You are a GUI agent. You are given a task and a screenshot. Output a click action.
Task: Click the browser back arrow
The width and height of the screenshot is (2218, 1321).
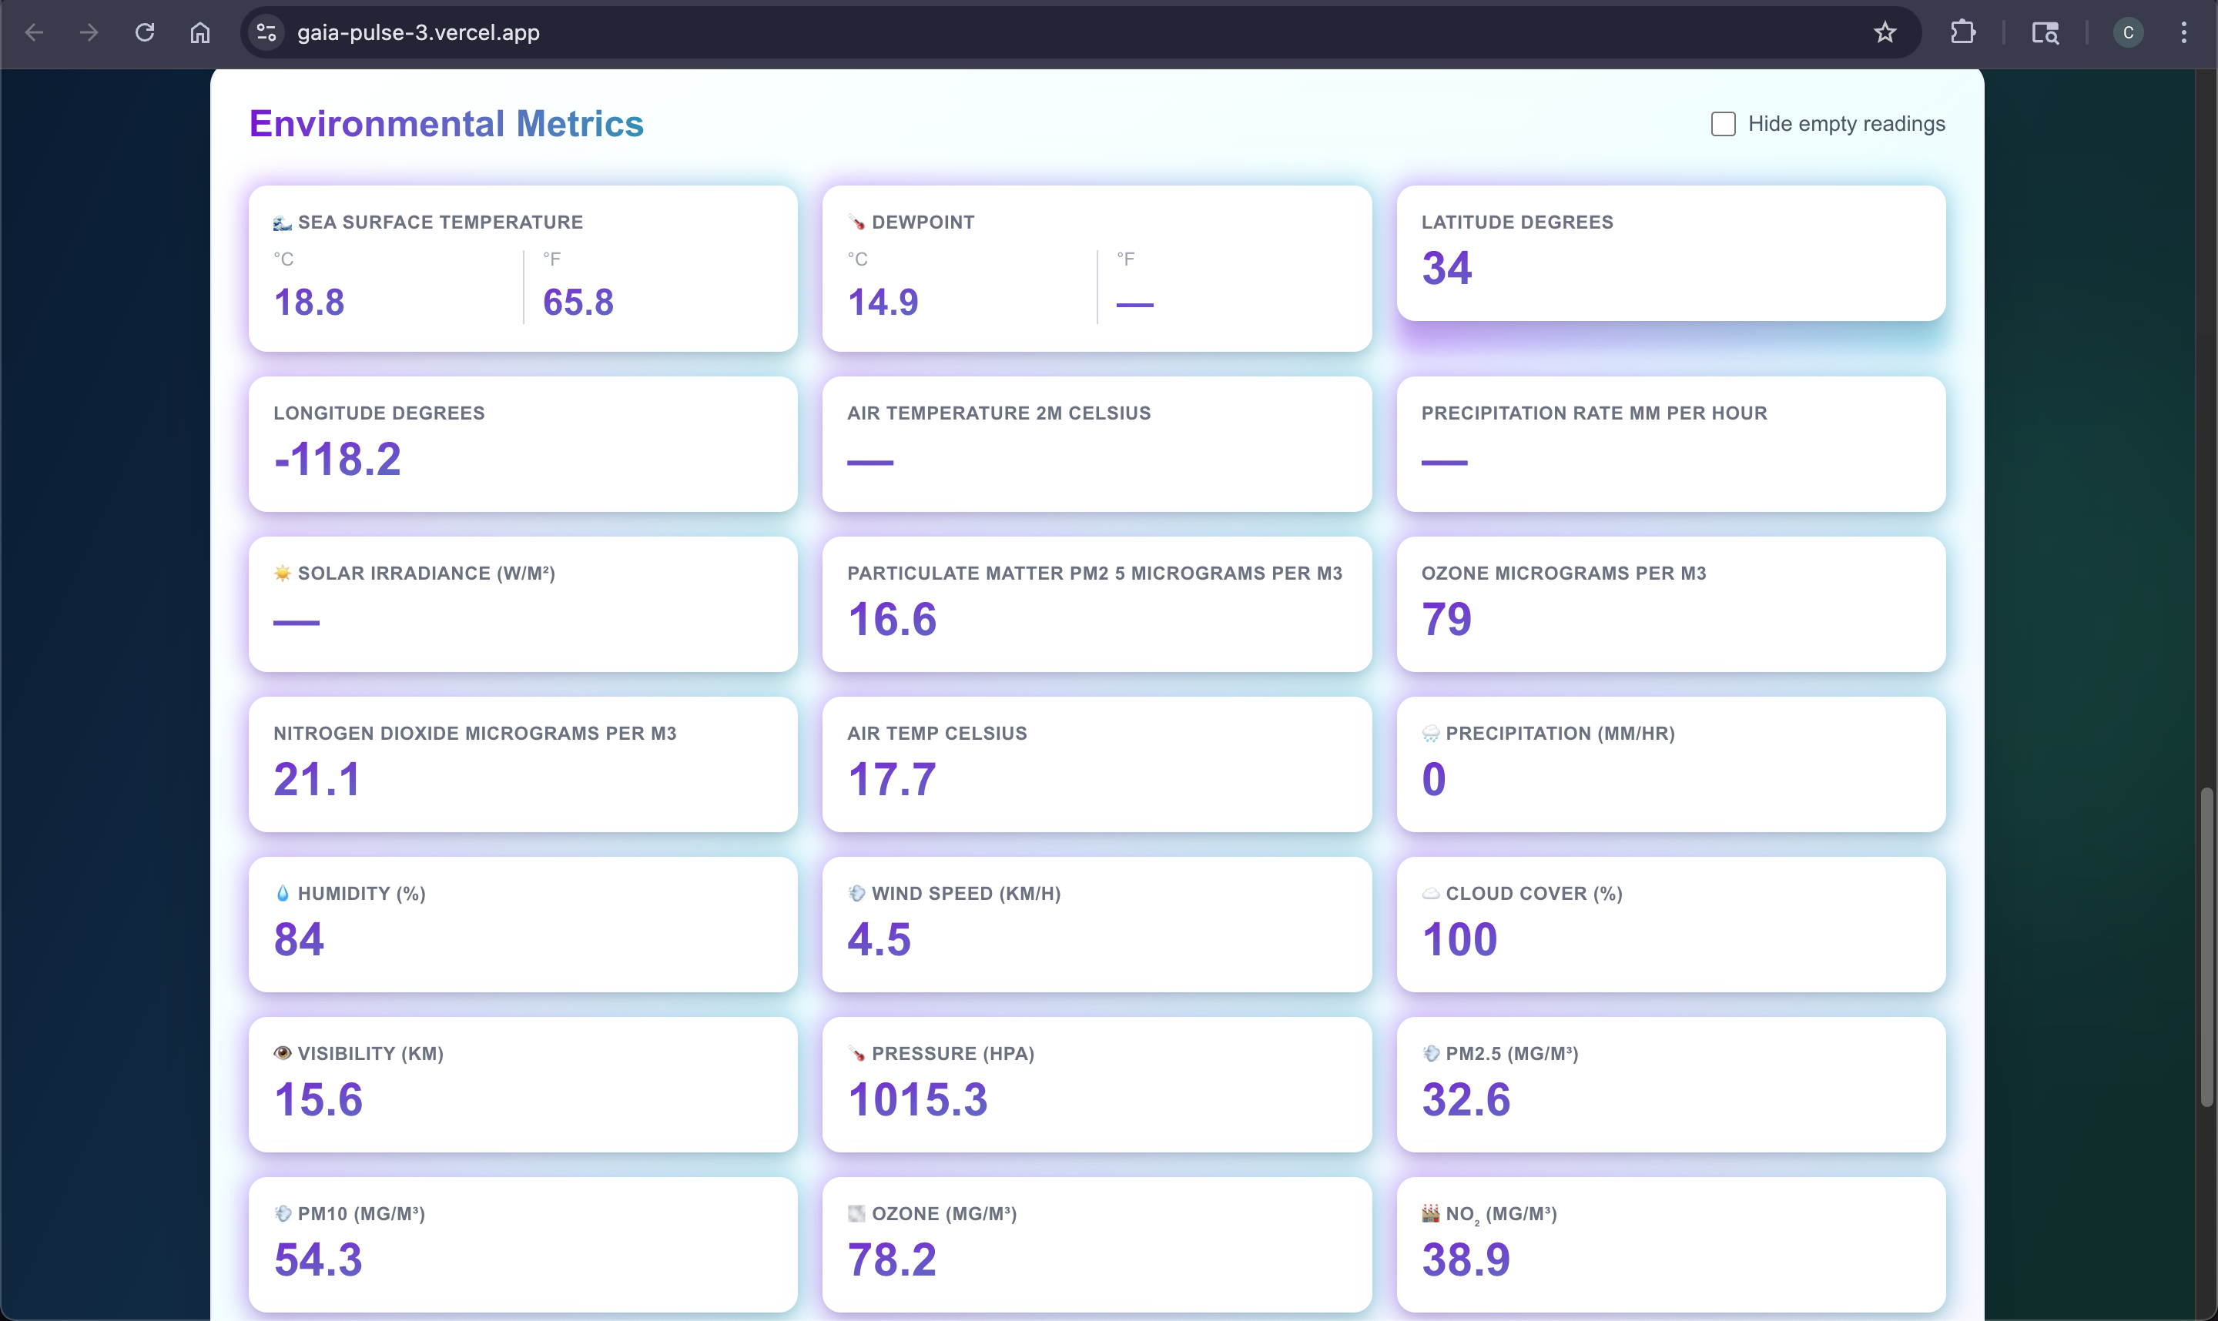tap(34, 33)
